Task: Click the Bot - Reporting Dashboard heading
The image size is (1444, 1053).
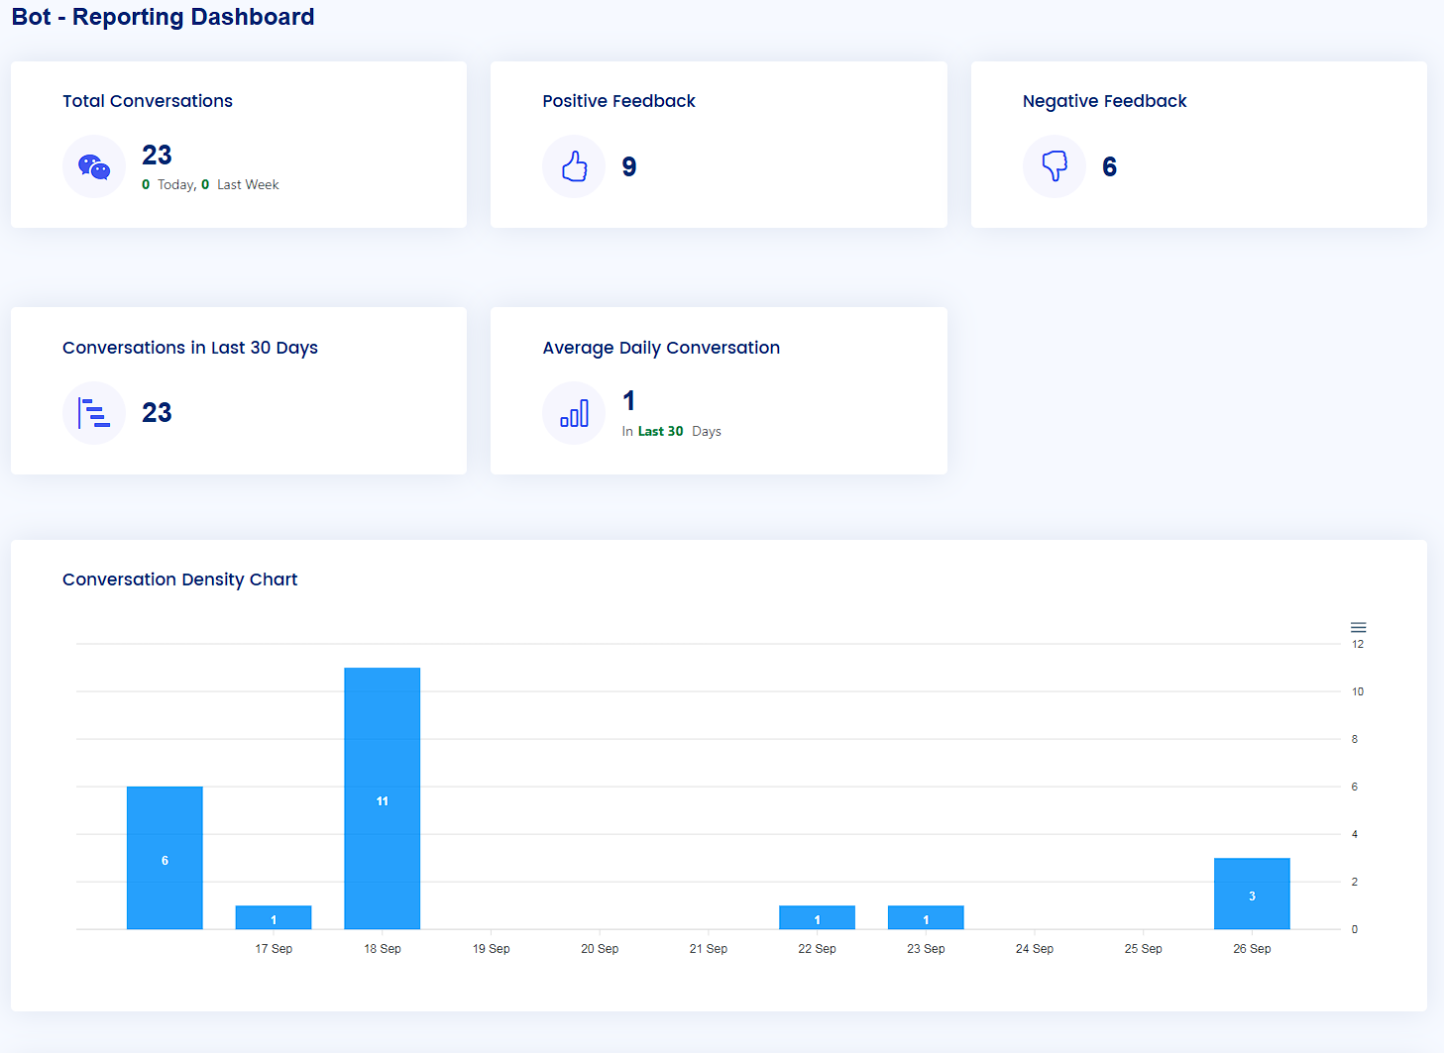Action: [164, 17]
